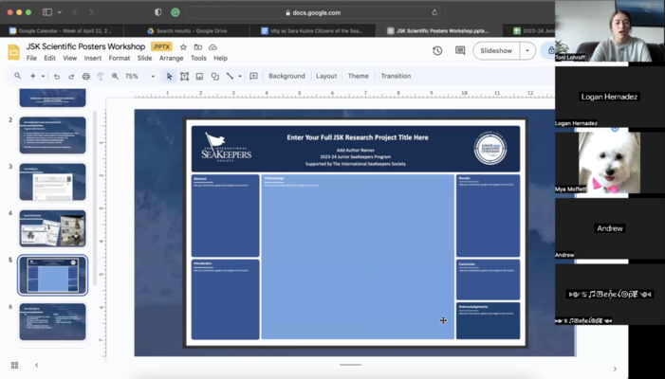Open the File menu
This screenshot has width=665, height=379.
(31, 58)
